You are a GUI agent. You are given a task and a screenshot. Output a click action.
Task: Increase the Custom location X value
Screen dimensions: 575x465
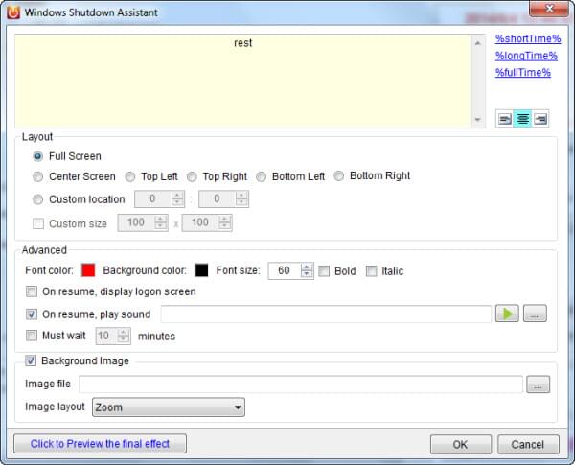pyautogui.click(x=176, y=196)
